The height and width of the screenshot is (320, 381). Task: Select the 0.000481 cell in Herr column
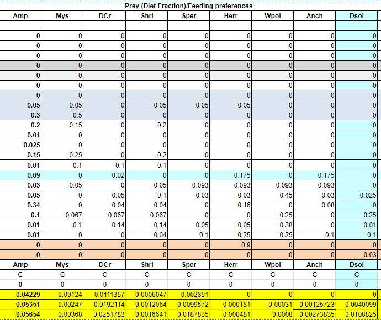[231, 314]
